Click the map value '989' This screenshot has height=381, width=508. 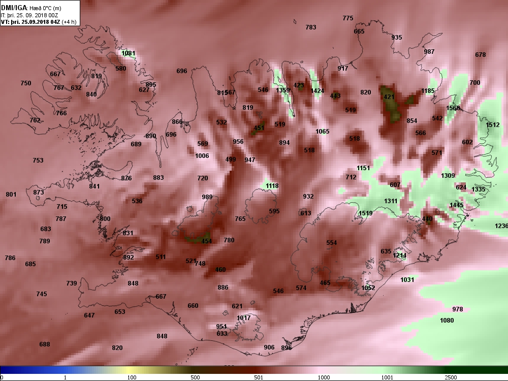point(207,197)
